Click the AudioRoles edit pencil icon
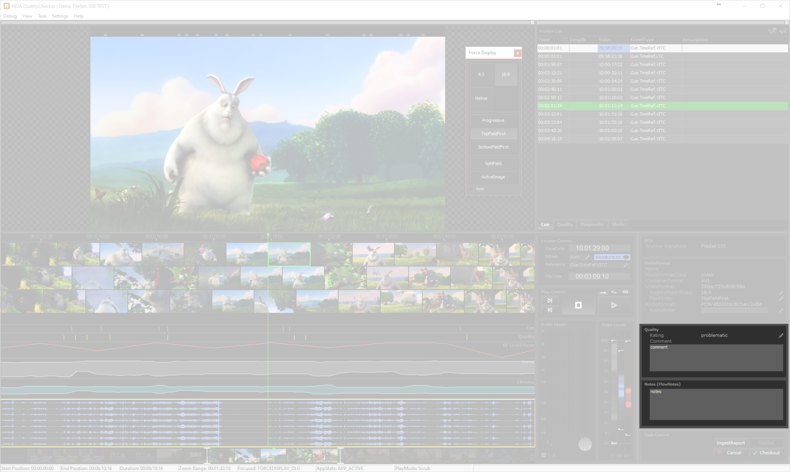This screenshot has height=472, width=790. pyautogui.click(x=781, y=310)
